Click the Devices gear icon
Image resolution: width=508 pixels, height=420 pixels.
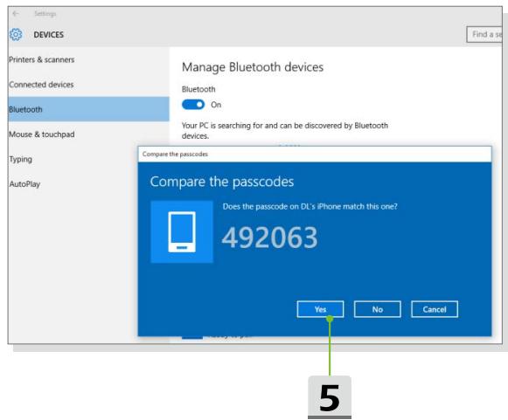(16, 34)
